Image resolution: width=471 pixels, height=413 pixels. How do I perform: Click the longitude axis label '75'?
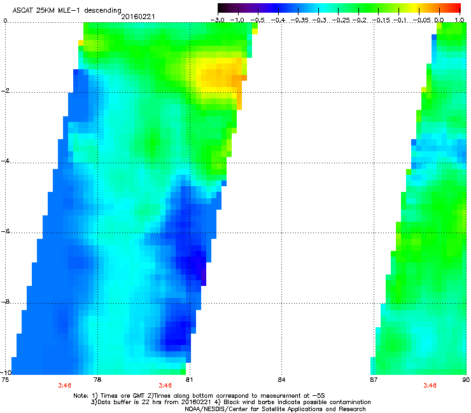(x=5, y=380)
